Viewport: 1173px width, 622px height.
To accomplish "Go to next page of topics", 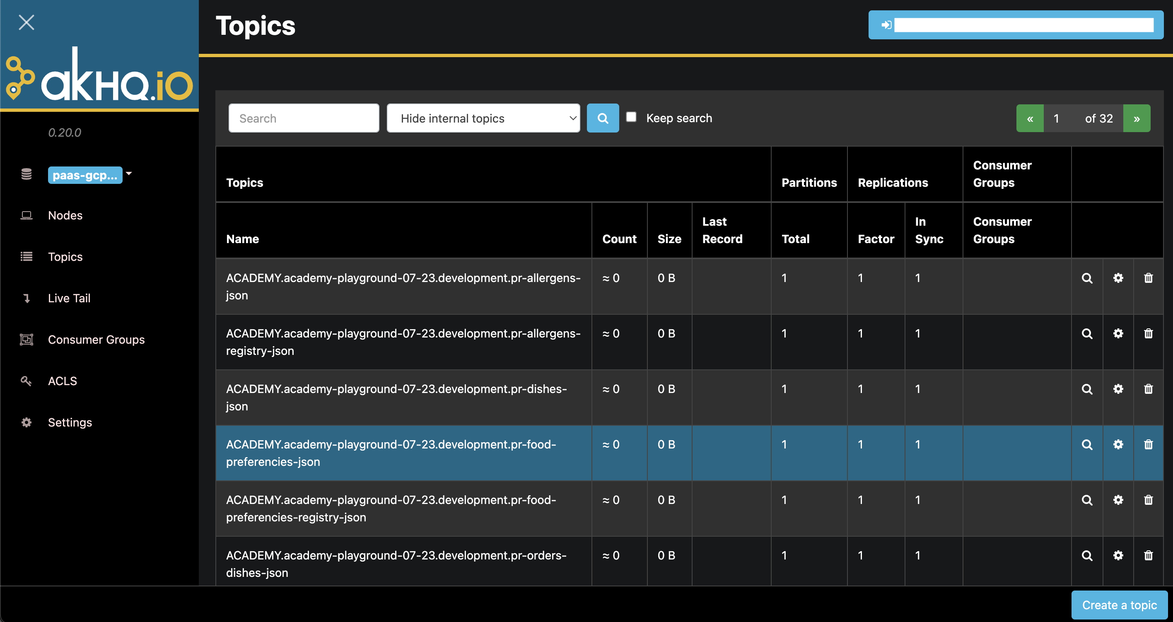I will click(1137, 119).
